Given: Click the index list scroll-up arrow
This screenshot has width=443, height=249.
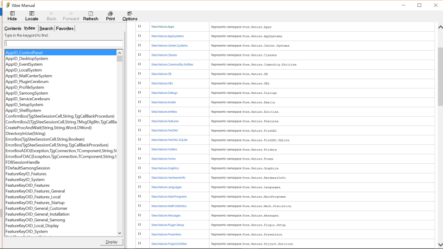Looking at the screenshot, I should pos(120,52).
